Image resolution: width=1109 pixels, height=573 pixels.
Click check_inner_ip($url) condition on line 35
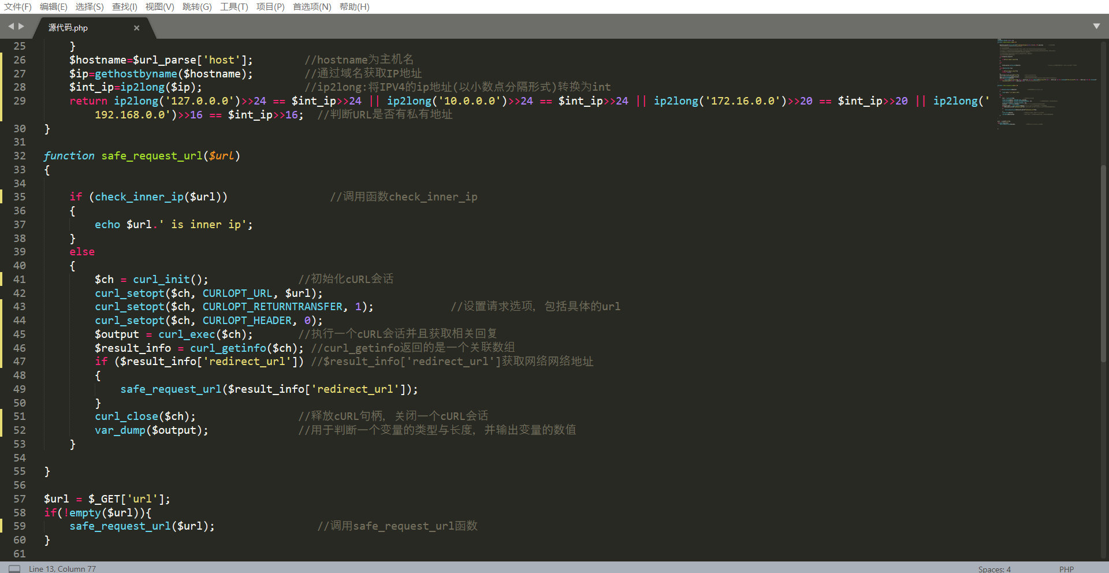pos(158,197)
